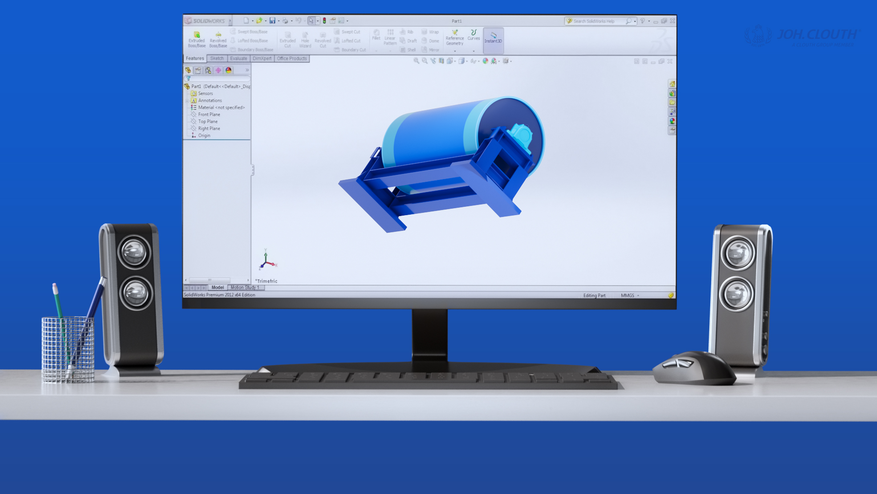Open the Curves dropdown arrow
The height and width of the screenshot is (494, 877).
473,51
